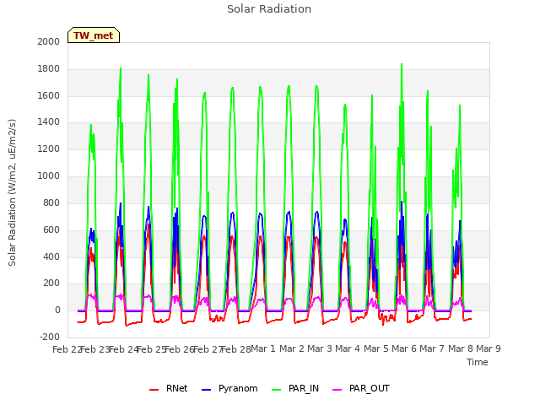Viewport: 540px width, 405px height.
Task: Click the Mar 8 x-axis tick label
Action: (x=460, y=348)
